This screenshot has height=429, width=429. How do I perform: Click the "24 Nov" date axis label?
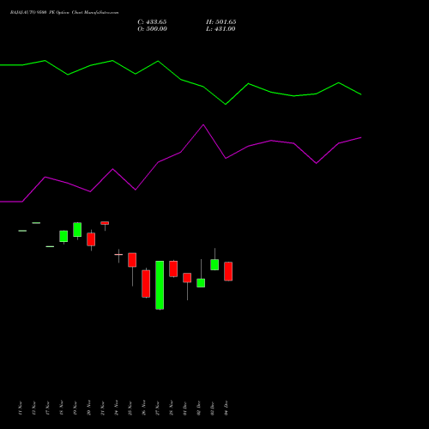(116, 408)
